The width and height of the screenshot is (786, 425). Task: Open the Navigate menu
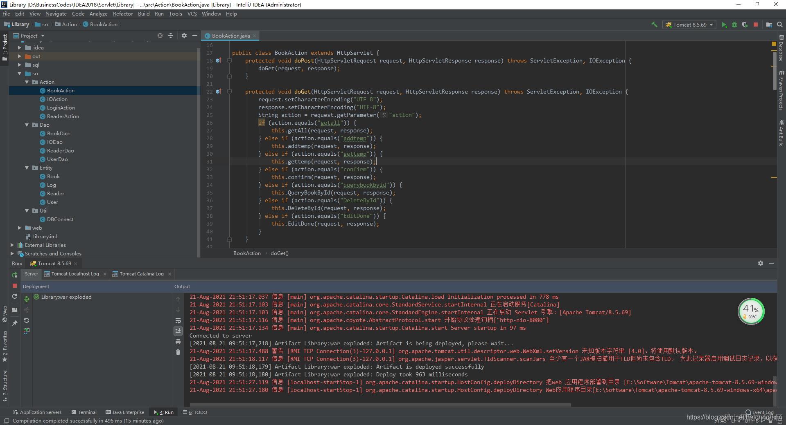pyautogui.click(x=56, y=14)
